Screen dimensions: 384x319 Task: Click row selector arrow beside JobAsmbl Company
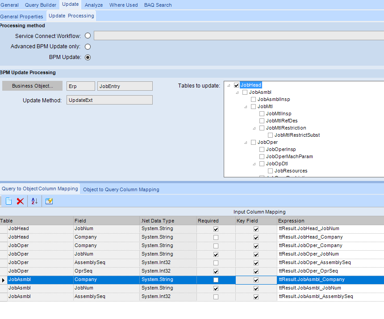[4, 280]
